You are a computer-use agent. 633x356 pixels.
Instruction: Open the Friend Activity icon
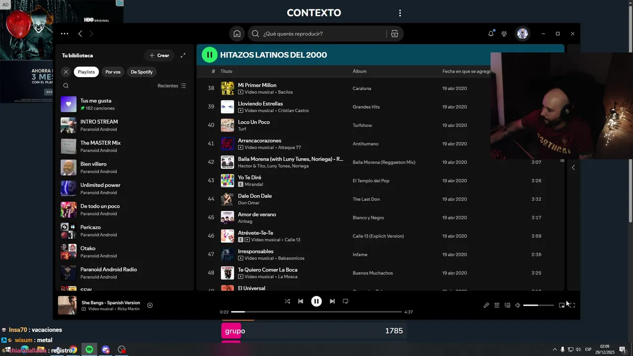coord(504,34)
